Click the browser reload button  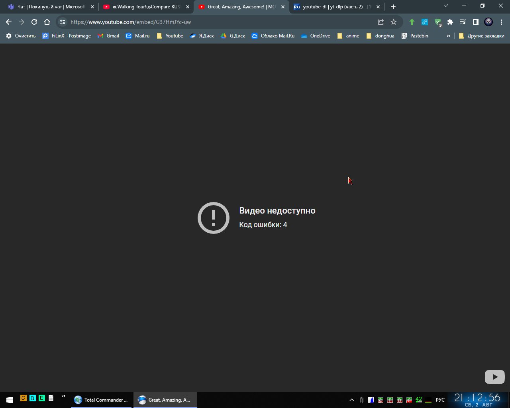[34, 22]
